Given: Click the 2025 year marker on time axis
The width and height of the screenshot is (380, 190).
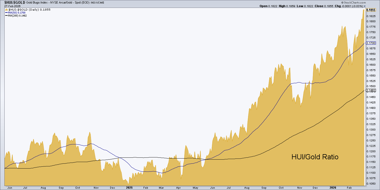Looking at the screenshot, I should 129,188.
